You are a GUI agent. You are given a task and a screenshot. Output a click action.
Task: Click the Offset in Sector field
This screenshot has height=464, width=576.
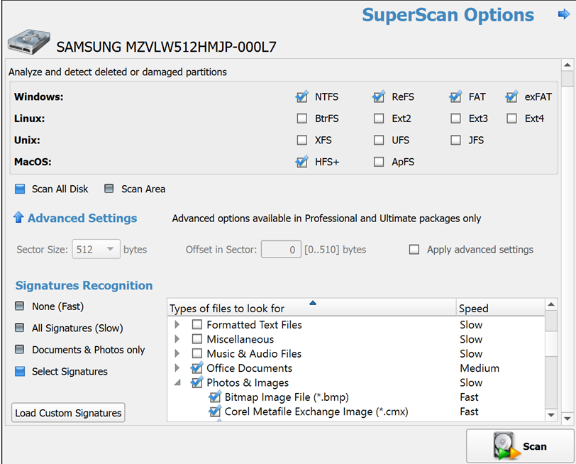point(281,249)
